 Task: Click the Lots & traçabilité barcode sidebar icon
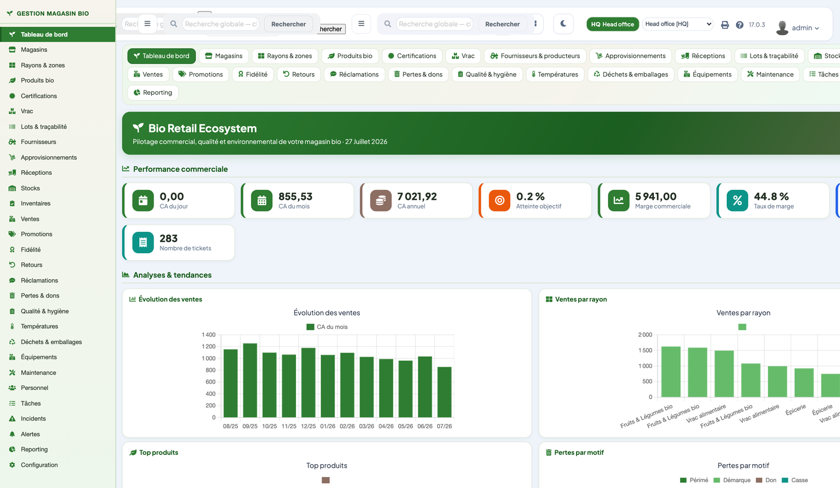12,127
